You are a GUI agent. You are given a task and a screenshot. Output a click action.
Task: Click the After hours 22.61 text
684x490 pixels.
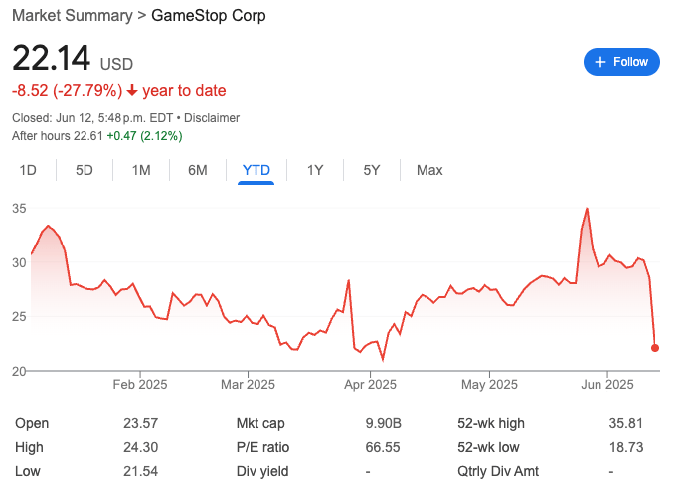[57, 136]
